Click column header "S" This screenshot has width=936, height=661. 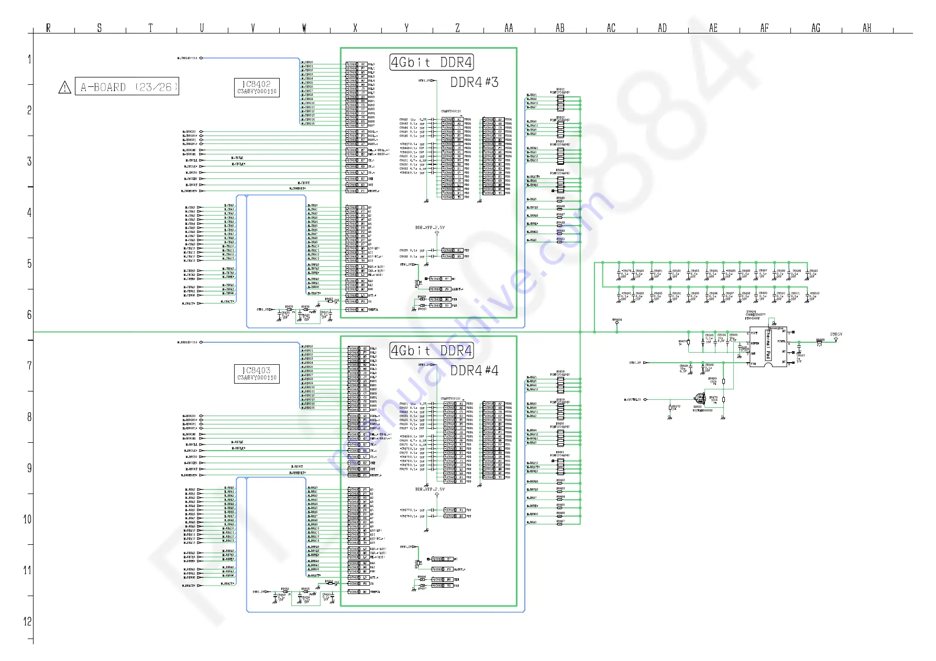pos(100,28)
